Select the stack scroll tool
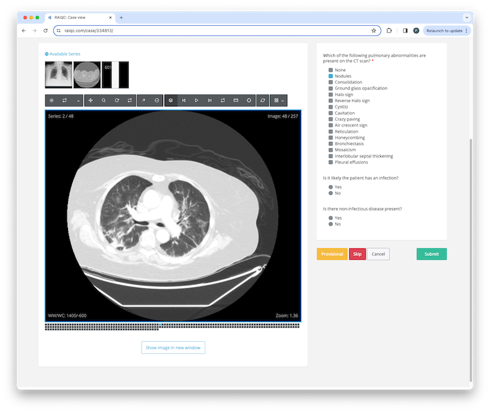The height and width of the screenshot is (412, 490). [171, 100]
